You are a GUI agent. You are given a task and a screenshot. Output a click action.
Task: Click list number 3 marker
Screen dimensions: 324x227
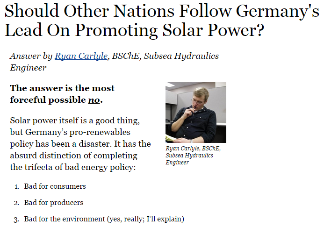click(16, 219)
